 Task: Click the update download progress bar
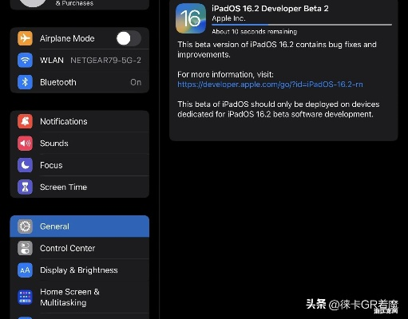(302, 25)
